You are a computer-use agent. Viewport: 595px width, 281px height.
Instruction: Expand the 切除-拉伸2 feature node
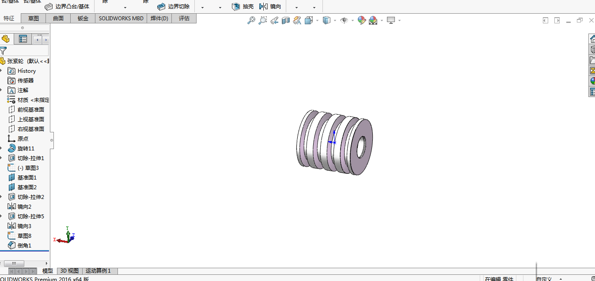point(1,197)
